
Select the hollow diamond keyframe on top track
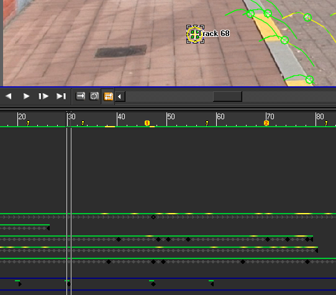pos(153,217)
